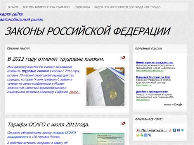Image resolution: width=194 pixels, height=145 pixels.
Task: Open post title В 2012 году отменят трудовые книжки
Action: 55,59
